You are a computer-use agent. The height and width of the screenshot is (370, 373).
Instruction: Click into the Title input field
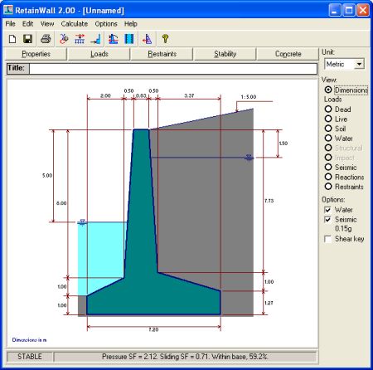tap(173, 69)
